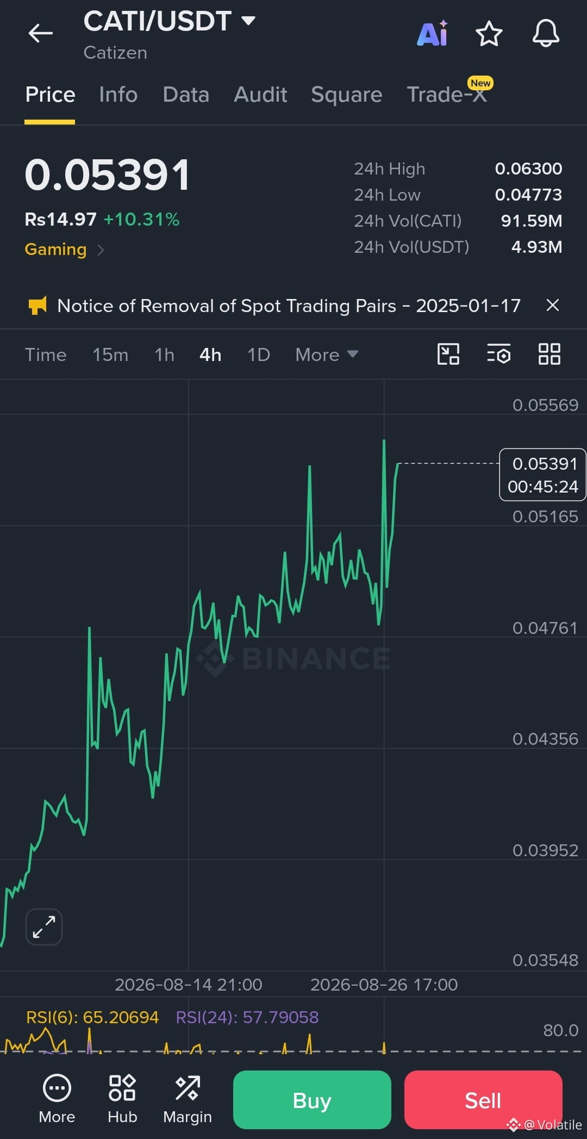This screenshot has height=1139, width=587.
Task: Open the chart layout grid icon
Action: (x=549, y=354)
